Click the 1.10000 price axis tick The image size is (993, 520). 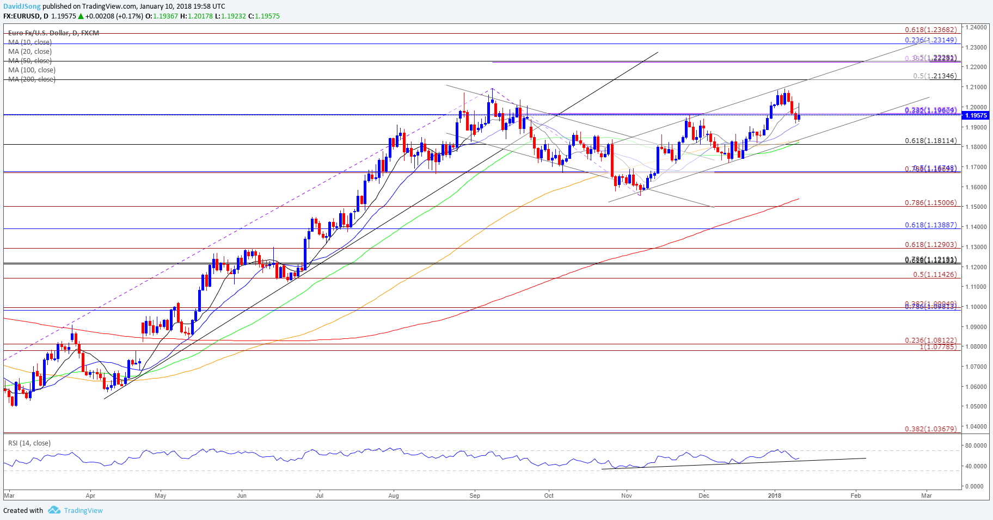[x=977, y=307]
